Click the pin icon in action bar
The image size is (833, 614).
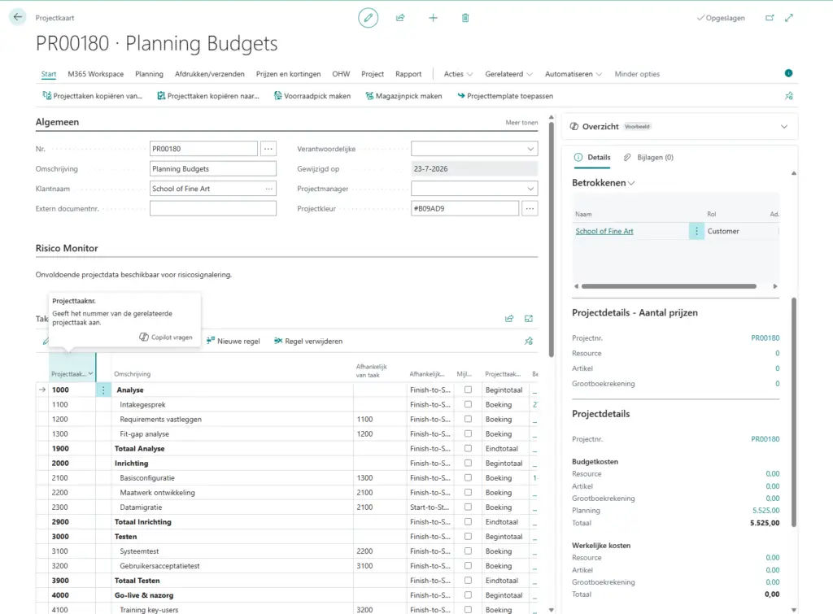(789, 96)
